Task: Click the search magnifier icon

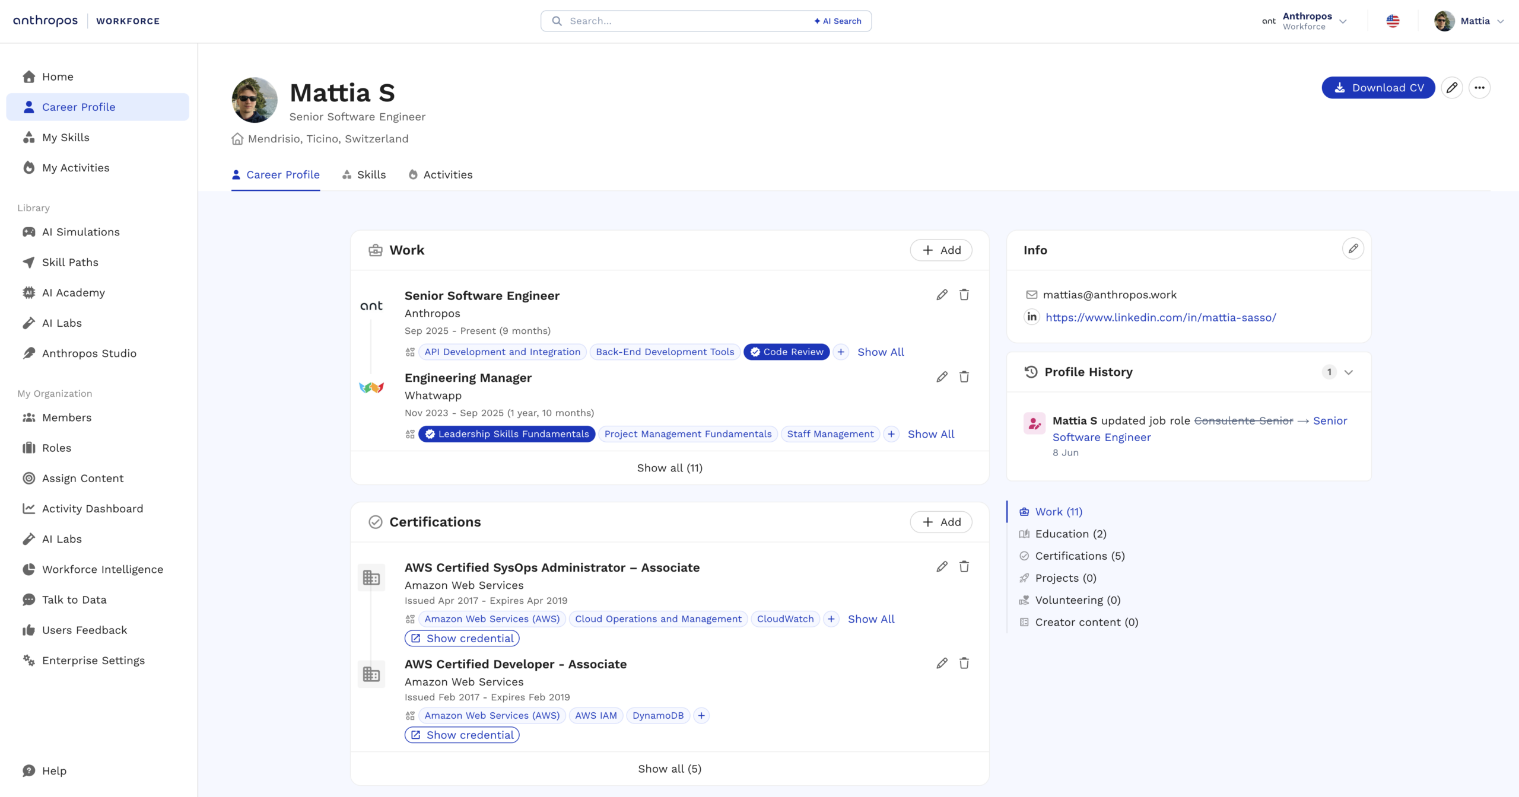Action: click(x=557, y=21)
